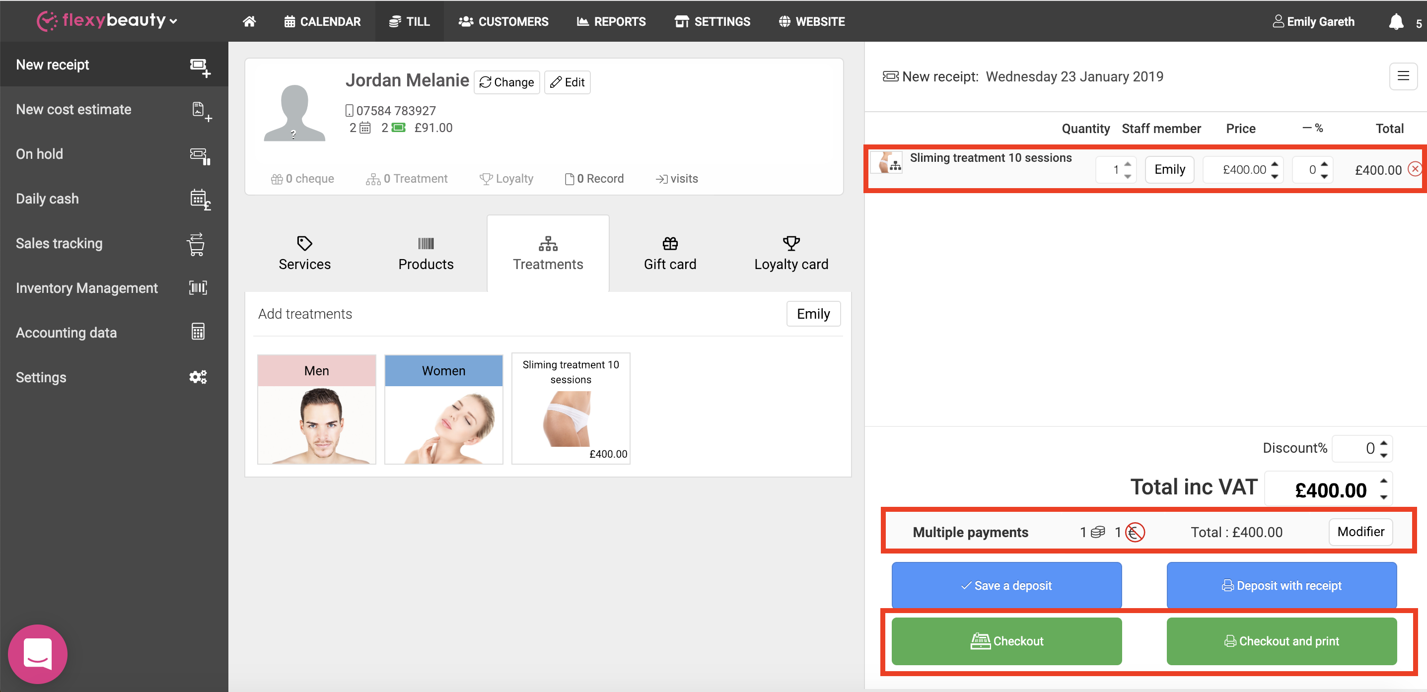Open the receipt hamburger menu

click(1403, 76)
